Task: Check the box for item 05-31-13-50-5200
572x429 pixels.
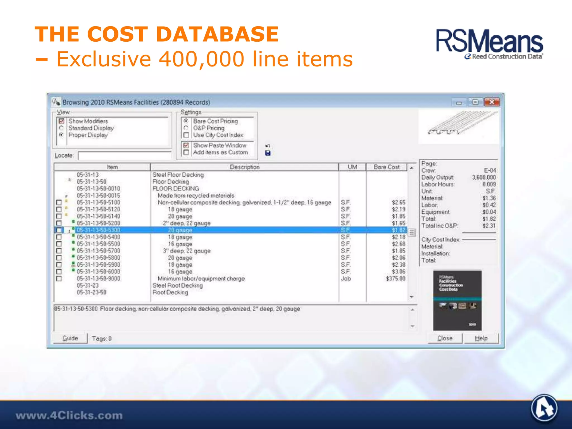Action: click(59, 223)
